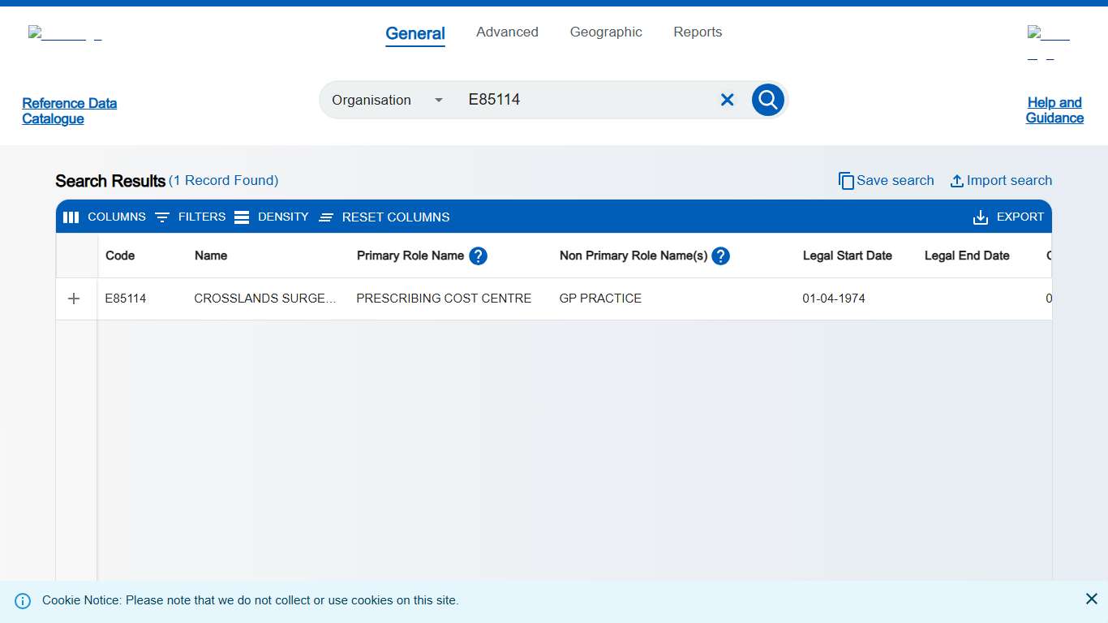
Task: Expand the E85114 row details
Action: click(x=74, y=299)
